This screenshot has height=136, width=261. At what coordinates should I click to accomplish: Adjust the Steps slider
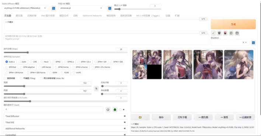66,53
